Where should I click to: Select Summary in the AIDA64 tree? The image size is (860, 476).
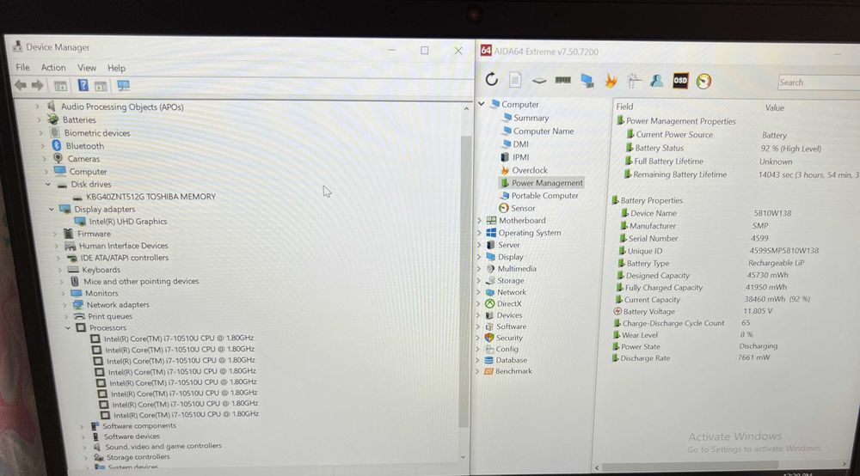point(531,118)
